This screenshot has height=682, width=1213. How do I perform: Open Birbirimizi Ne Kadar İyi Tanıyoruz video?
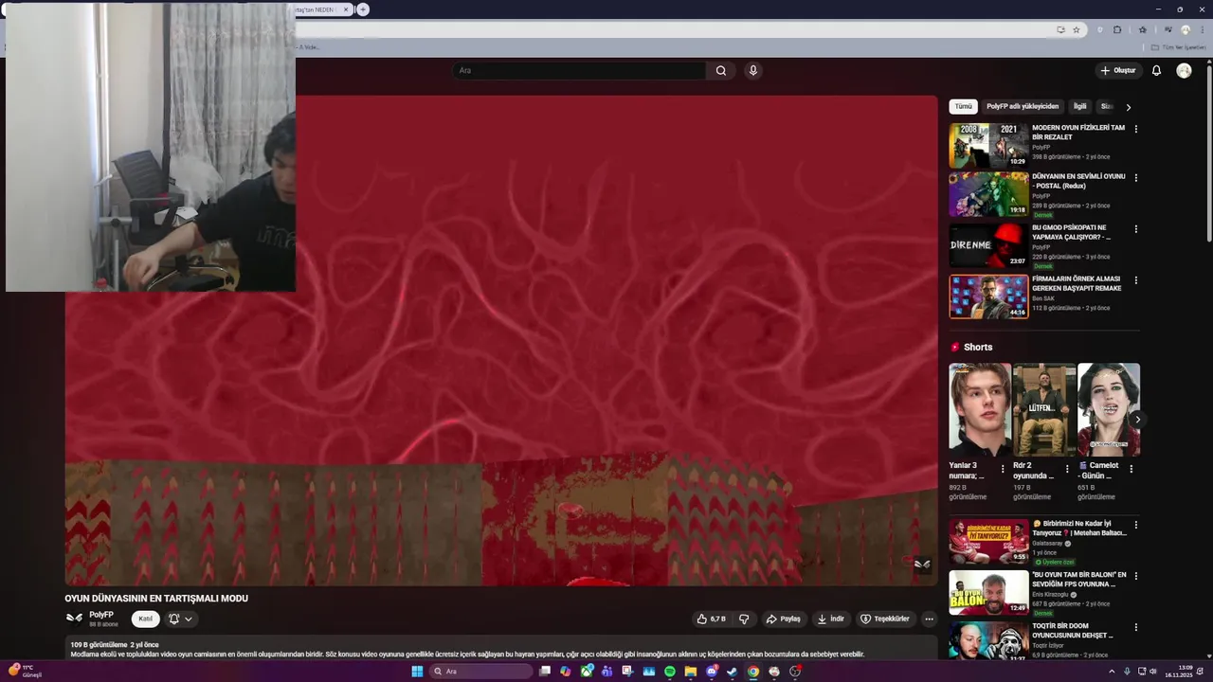(988, 541)
